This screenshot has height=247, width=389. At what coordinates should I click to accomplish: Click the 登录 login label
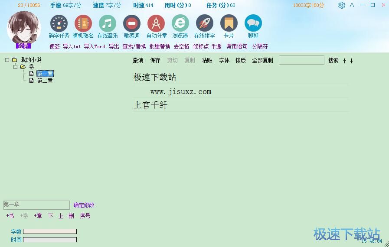[x=23, y=46]
